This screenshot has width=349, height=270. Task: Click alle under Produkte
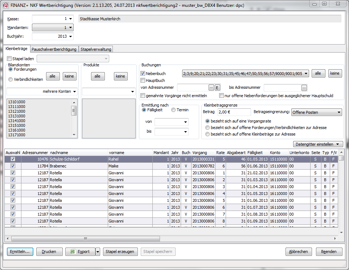coord(98,76)
